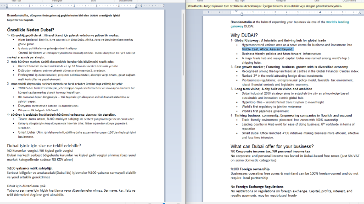Click the bullet starting with 'Smart Dubai Office launched +130 initiatives'
The width and height of the screenshot is (364, 204).
pyautogui.click(x=300, y=135)
